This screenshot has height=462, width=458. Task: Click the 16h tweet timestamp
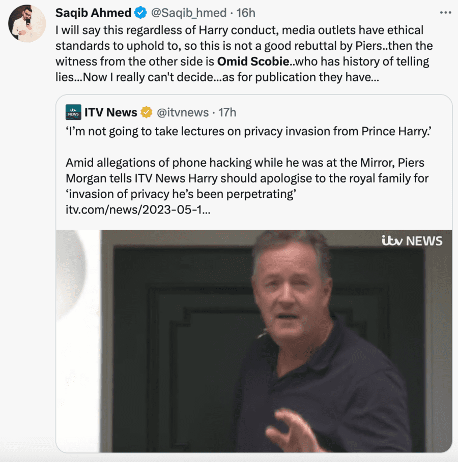[x=246, y=12]
